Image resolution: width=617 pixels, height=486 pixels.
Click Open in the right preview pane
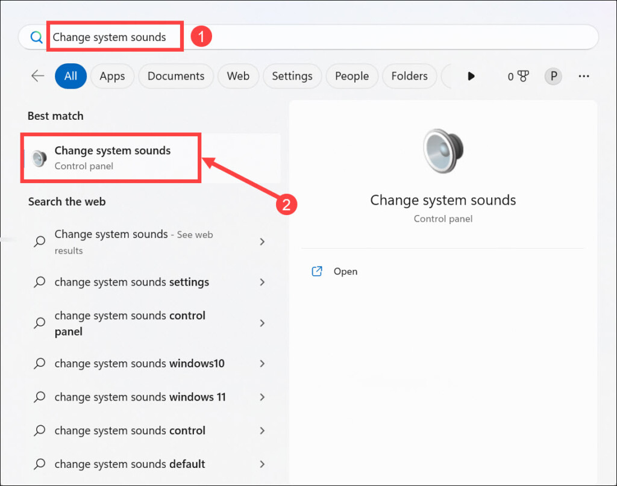click(345, 272)
